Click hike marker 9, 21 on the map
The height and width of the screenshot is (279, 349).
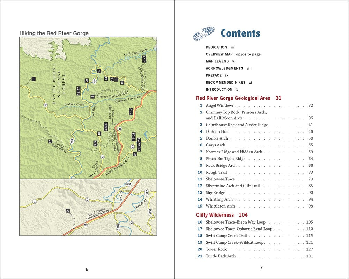[144, 59]
